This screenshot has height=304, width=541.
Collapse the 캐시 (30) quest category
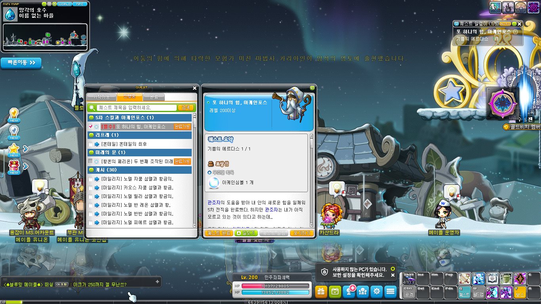click(x=91, y=170)
